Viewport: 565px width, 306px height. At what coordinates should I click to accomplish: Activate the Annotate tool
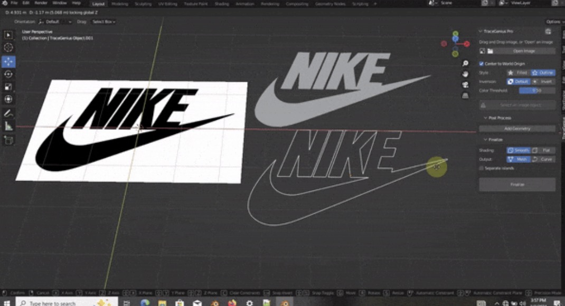point(8,113)
